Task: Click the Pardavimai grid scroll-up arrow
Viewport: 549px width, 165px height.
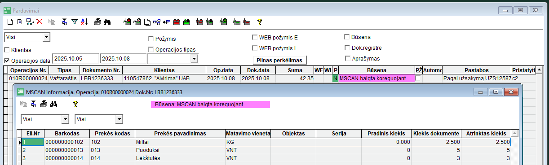Action: click(x=539, y=70)
